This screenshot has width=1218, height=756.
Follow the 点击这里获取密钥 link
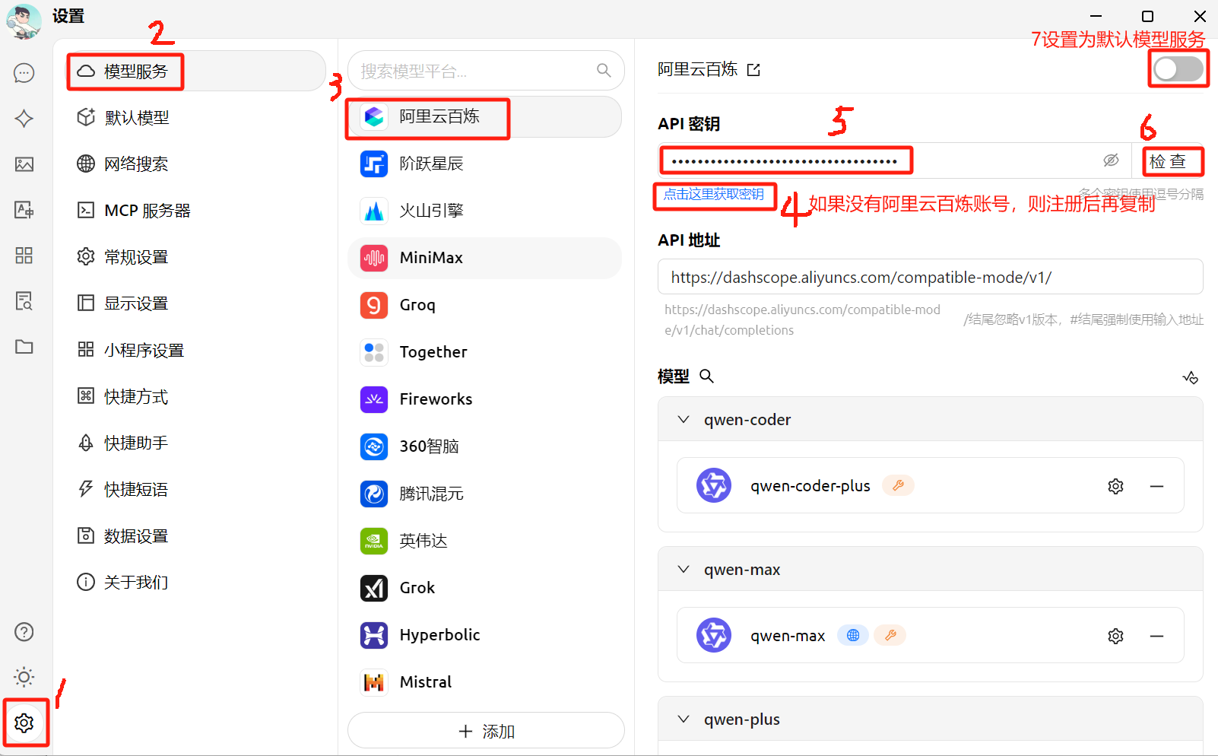tap(713, 195)
